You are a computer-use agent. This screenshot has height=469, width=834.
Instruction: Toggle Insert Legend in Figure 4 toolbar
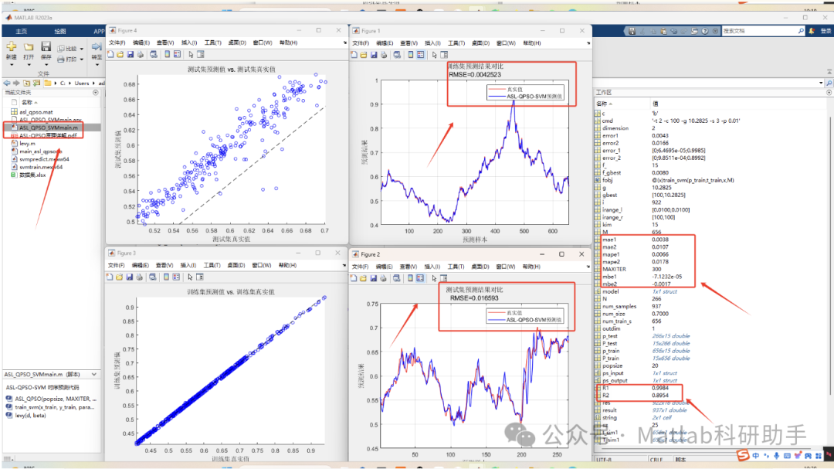pyautogui.click(x=177, y=54)
